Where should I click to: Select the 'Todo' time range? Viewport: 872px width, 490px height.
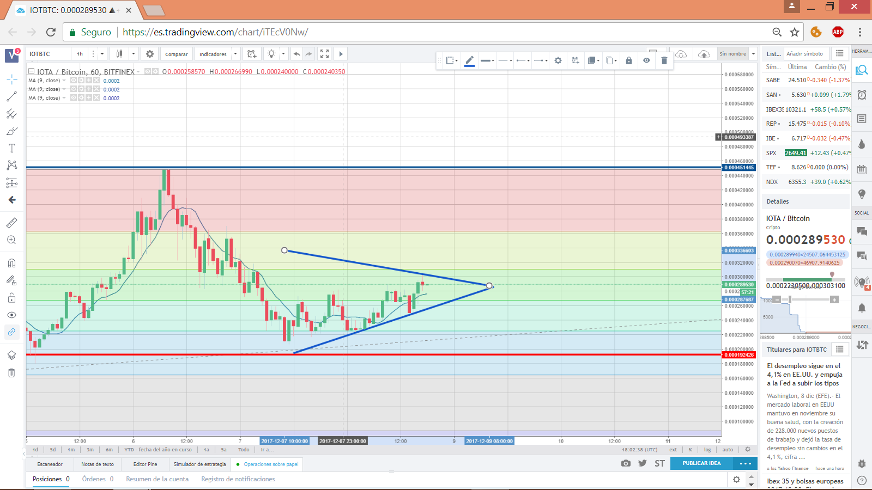coord(244,450)
